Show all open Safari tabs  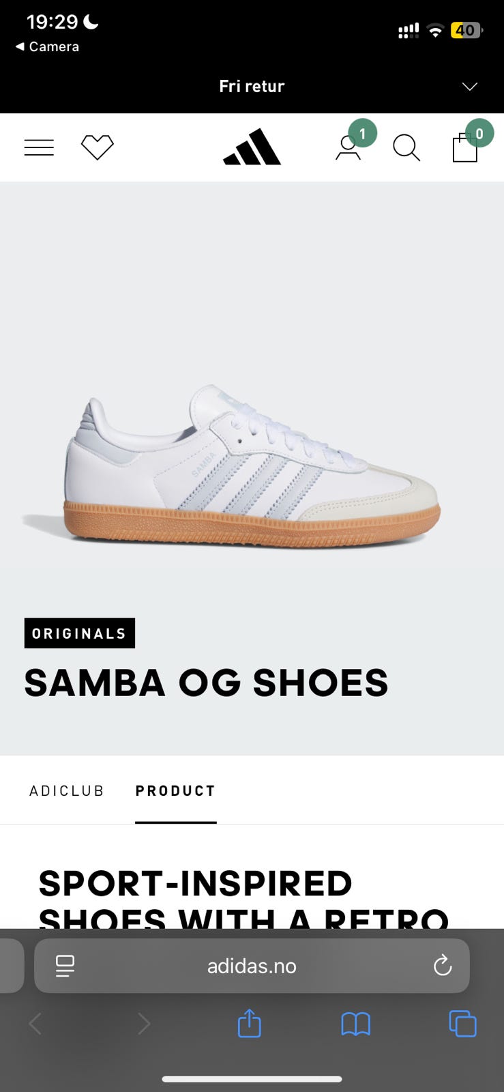point(462,1024)
